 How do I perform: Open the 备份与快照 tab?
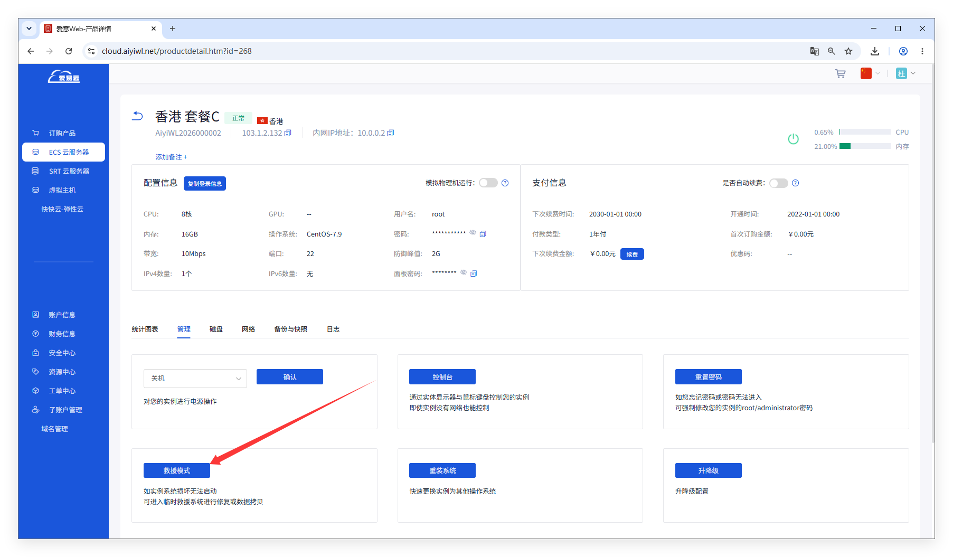click(x=290, y=329)
